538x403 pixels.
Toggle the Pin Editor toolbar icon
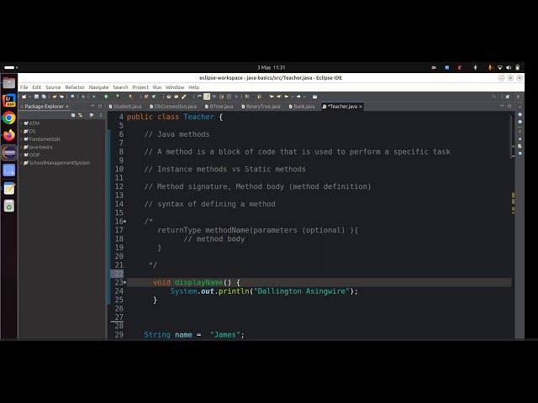pyautogui.click(x=314, y=97)
